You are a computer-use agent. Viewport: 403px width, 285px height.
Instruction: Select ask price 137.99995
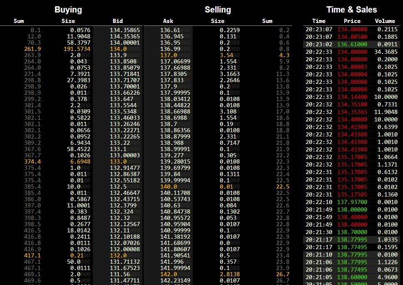pos(175,93)
